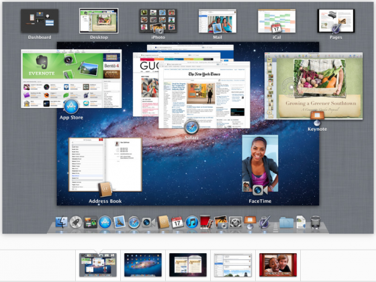Select the App Store window showing Evernote
This screenshot has height=282, width=376.
pos(71,79)
